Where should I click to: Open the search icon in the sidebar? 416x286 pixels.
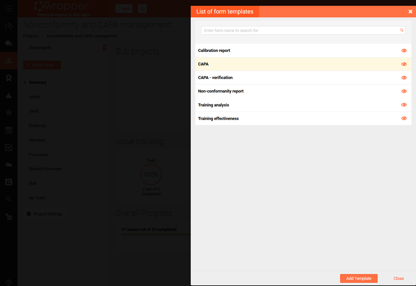coord(9,199)
